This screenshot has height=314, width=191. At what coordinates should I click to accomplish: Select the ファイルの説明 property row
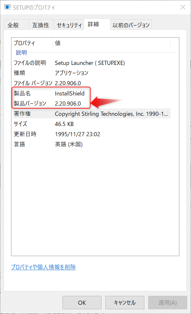(x=92, y=63)
